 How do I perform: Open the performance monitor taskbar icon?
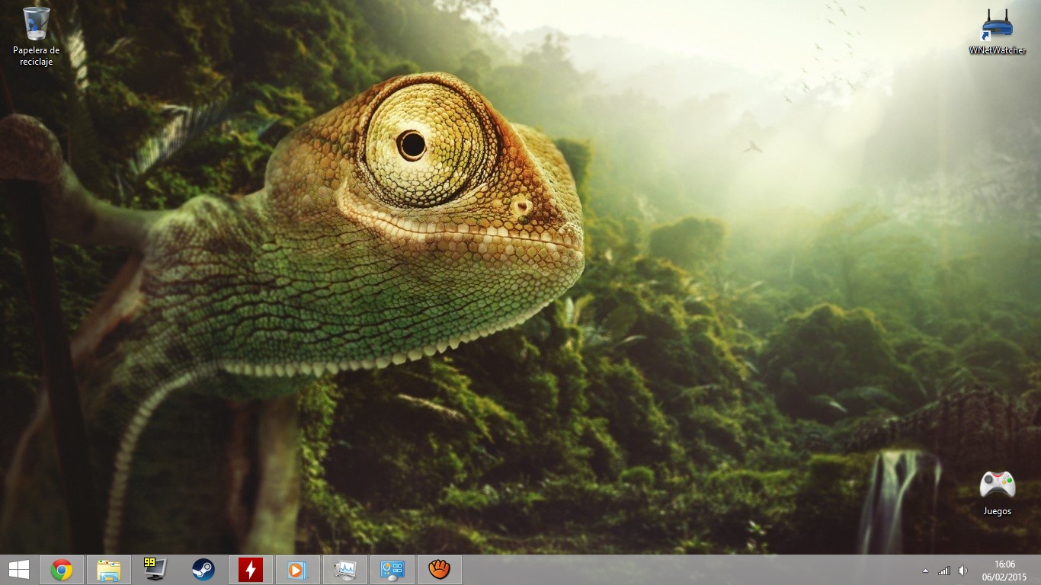(344, 570)
